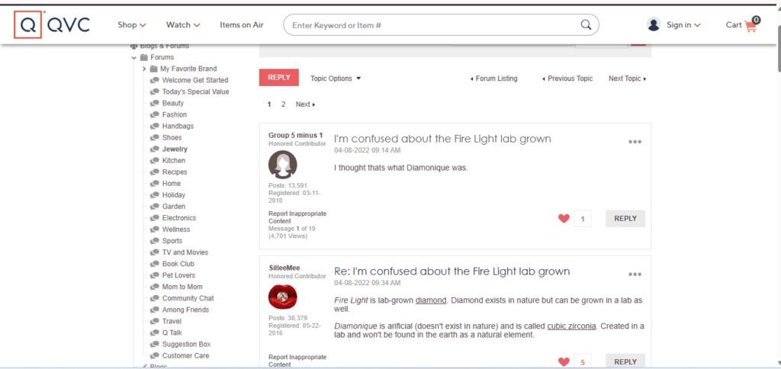Click the Sign in avatar icon

(654, 24)
